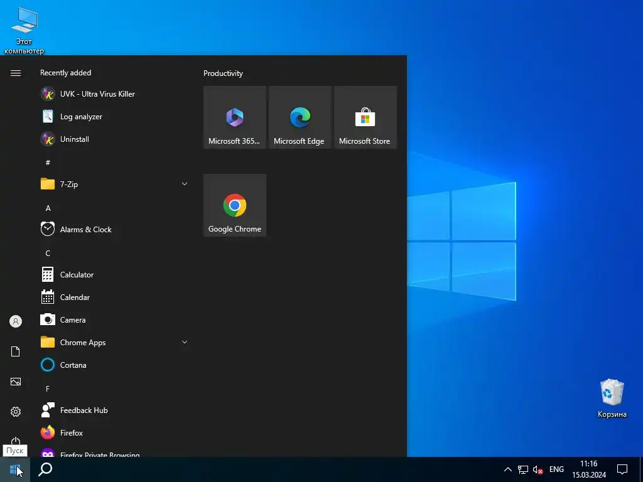Jump using the letter A header
Screen dimensions: 643x482
point(48,208)
